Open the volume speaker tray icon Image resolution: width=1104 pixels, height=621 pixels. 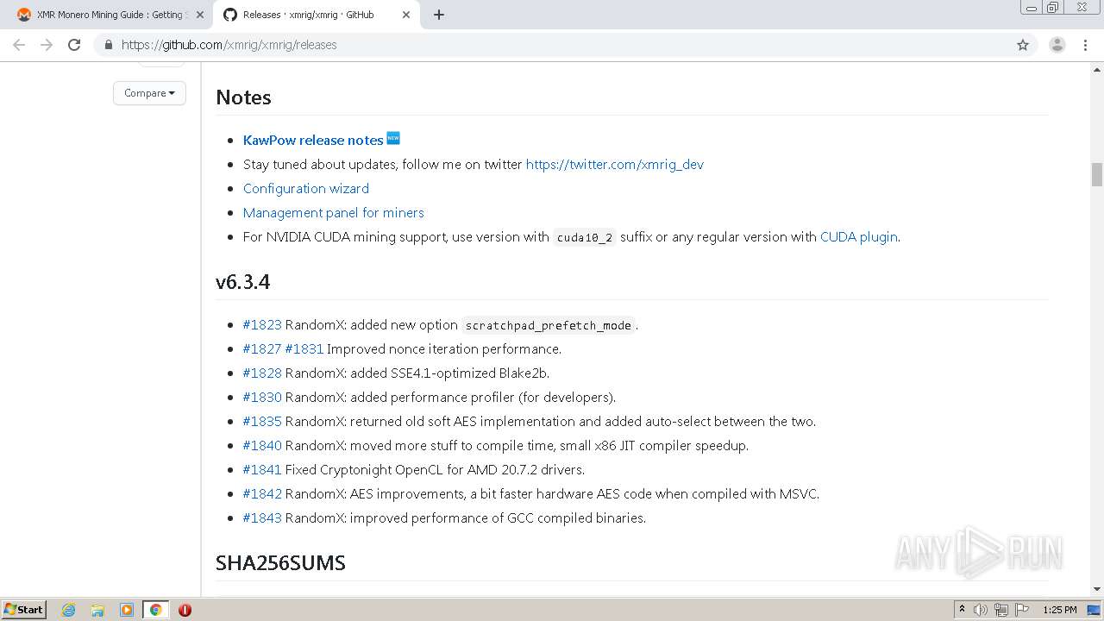[x=981, y=610]
